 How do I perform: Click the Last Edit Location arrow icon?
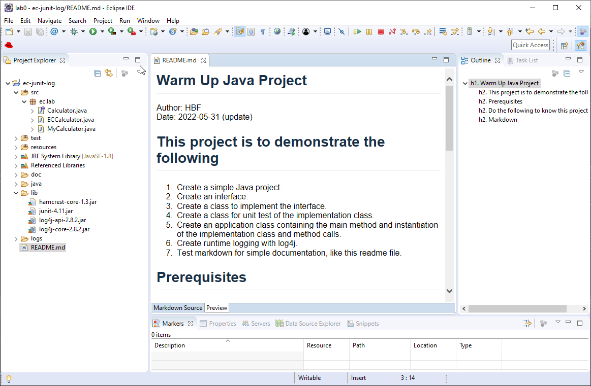click(530, 31)
